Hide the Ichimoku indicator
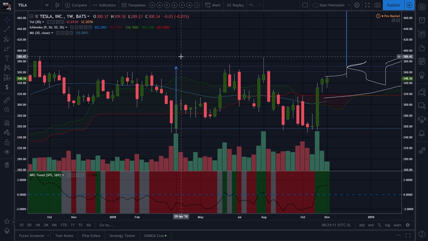 click(72, 27)
